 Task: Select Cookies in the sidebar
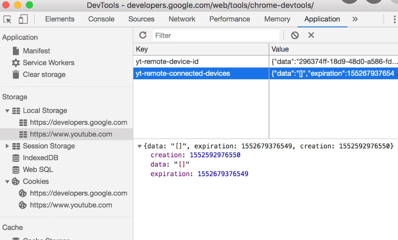(36, 181)
